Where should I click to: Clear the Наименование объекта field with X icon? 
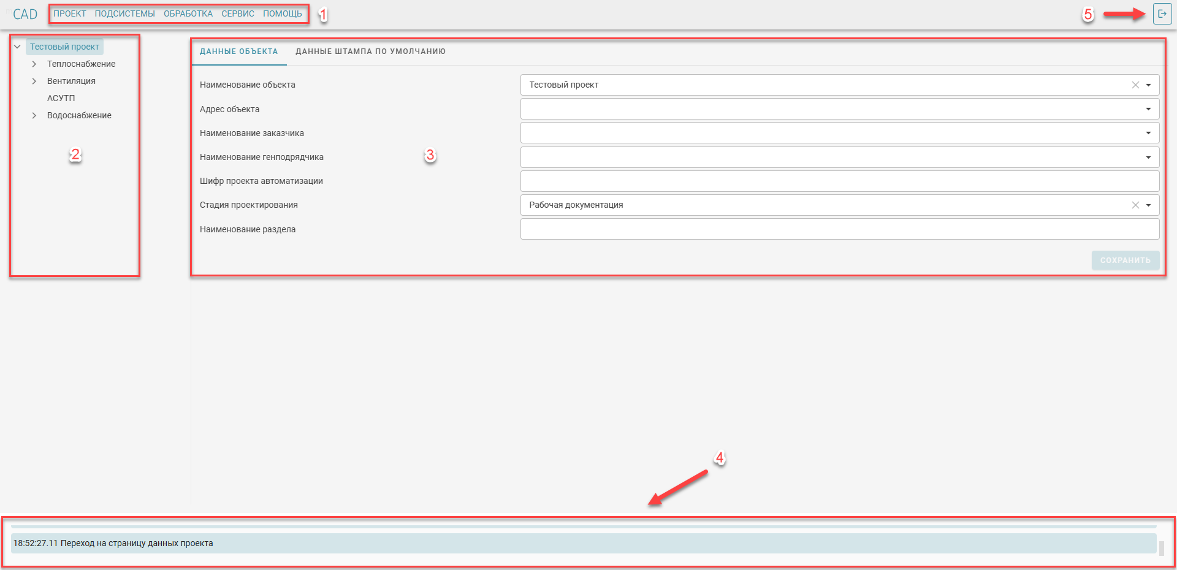click(1135, 85)
